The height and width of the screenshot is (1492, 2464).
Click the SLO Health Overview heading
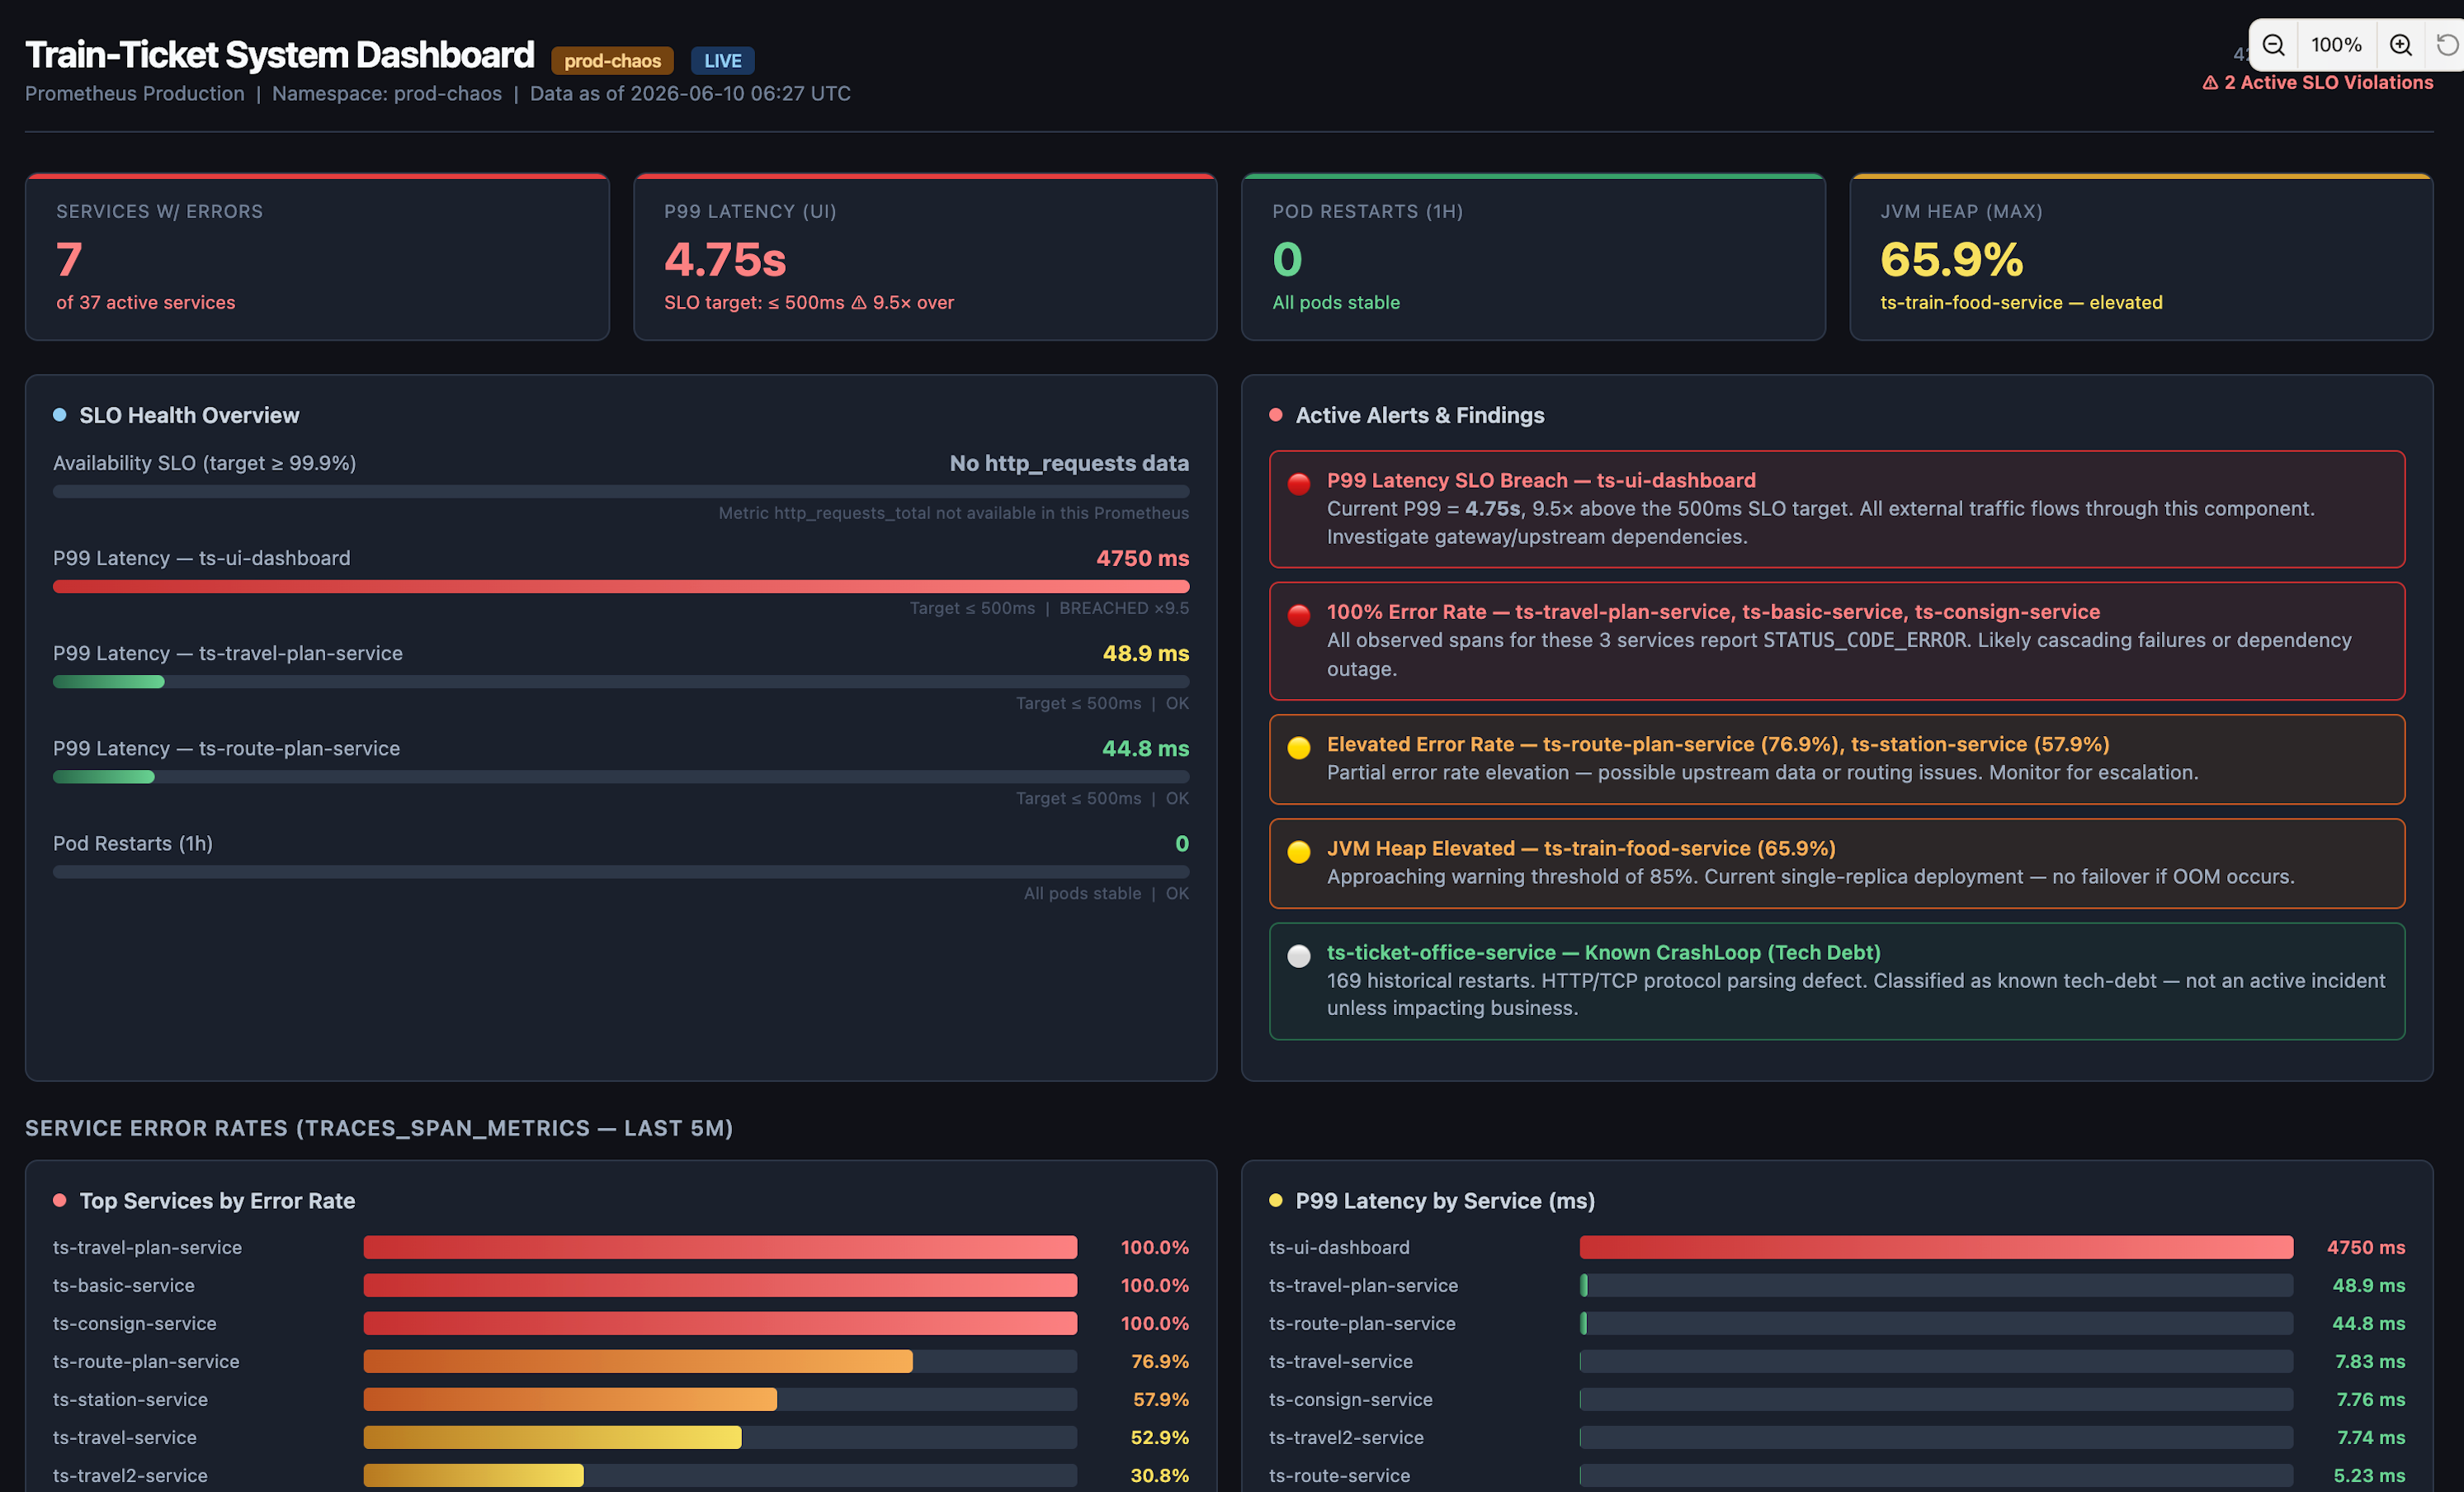click(x=189, y=415)
